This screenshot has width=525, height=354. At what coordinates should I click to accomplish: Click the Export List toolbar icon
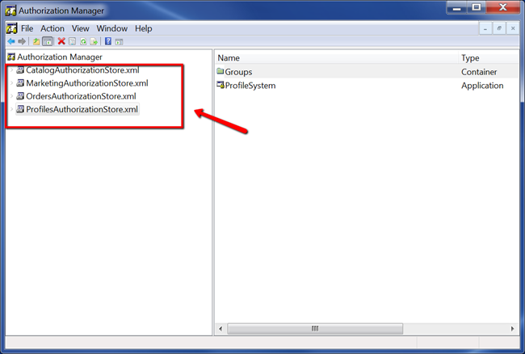click(94, 41)
